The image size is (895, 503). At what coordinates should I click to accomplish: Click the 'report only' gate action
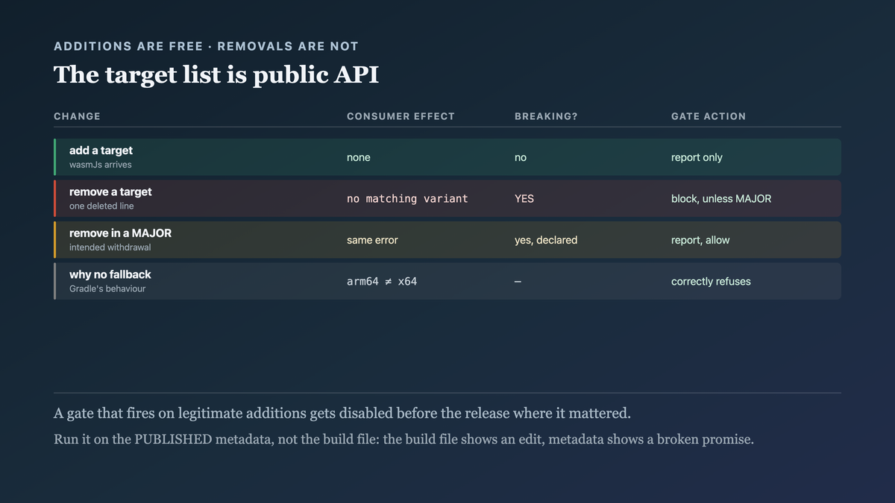tap(697, 157)
